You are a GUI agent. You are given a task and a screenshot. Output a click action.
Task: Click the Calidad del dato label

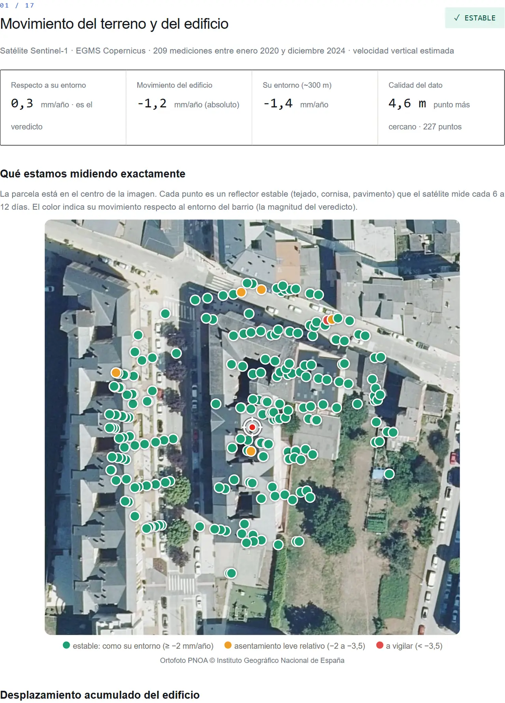[x=415, y=85]
